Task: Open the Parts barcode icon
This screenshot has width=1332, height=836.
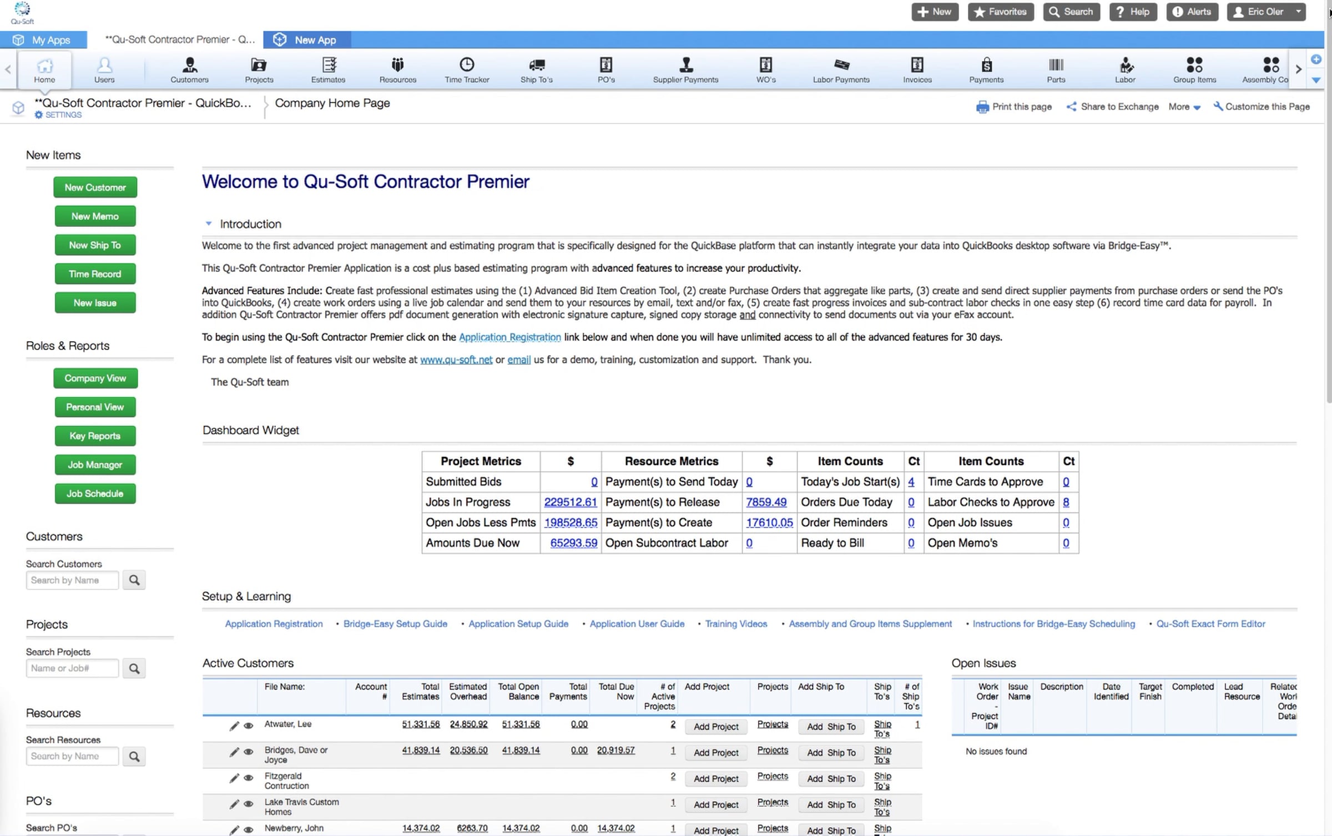Action: 1056,65
